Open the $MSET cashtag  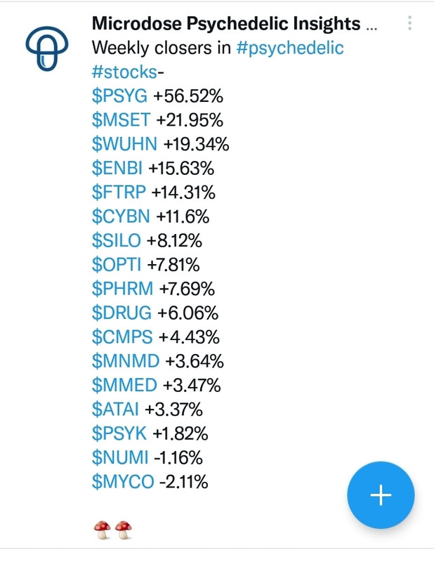(x=121, y=120)
